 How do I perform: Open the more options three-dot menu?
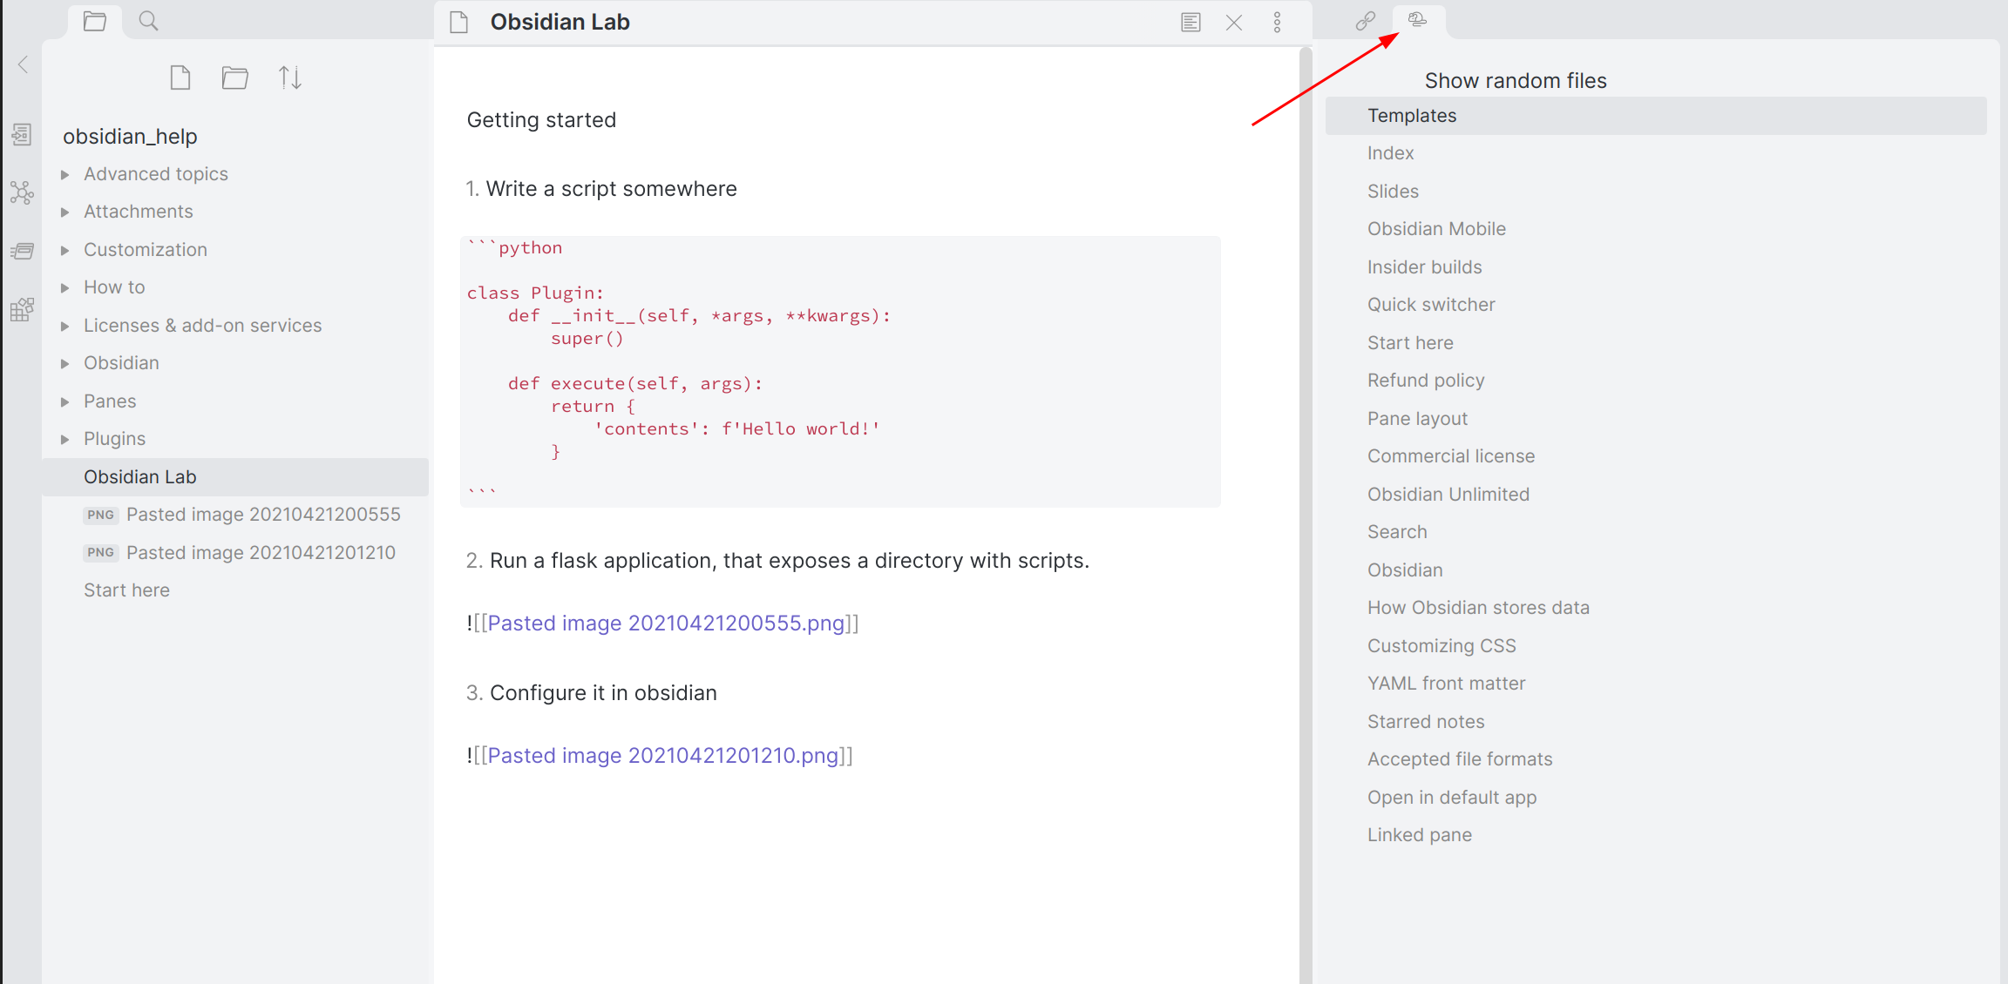click(1277, 23)
